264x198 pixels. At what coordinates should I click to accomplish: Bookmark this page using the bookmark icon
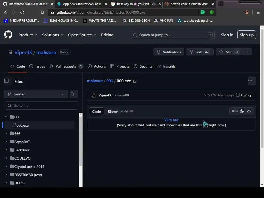pos(42,12)
